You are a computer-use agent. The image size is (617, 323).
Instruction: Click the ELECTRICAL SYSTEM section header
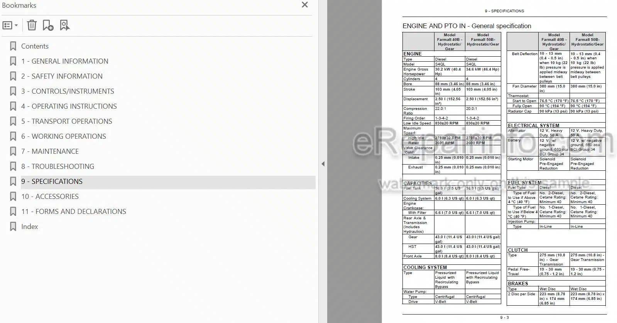click(x=533, y=126)
